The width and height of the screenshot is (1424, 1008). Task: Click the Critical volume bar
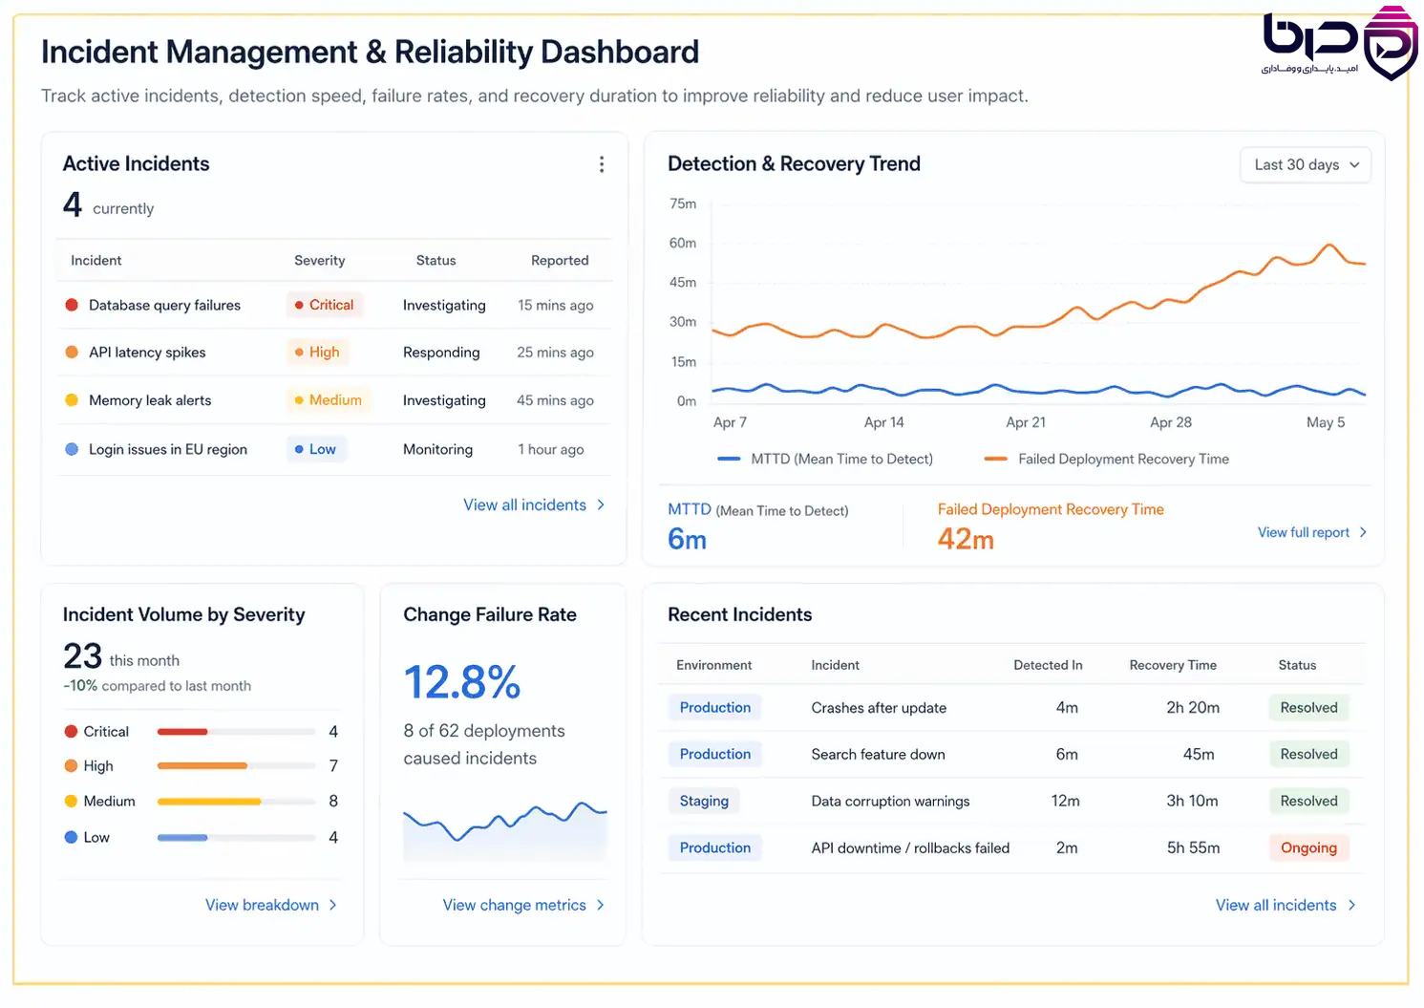point(237,732)
